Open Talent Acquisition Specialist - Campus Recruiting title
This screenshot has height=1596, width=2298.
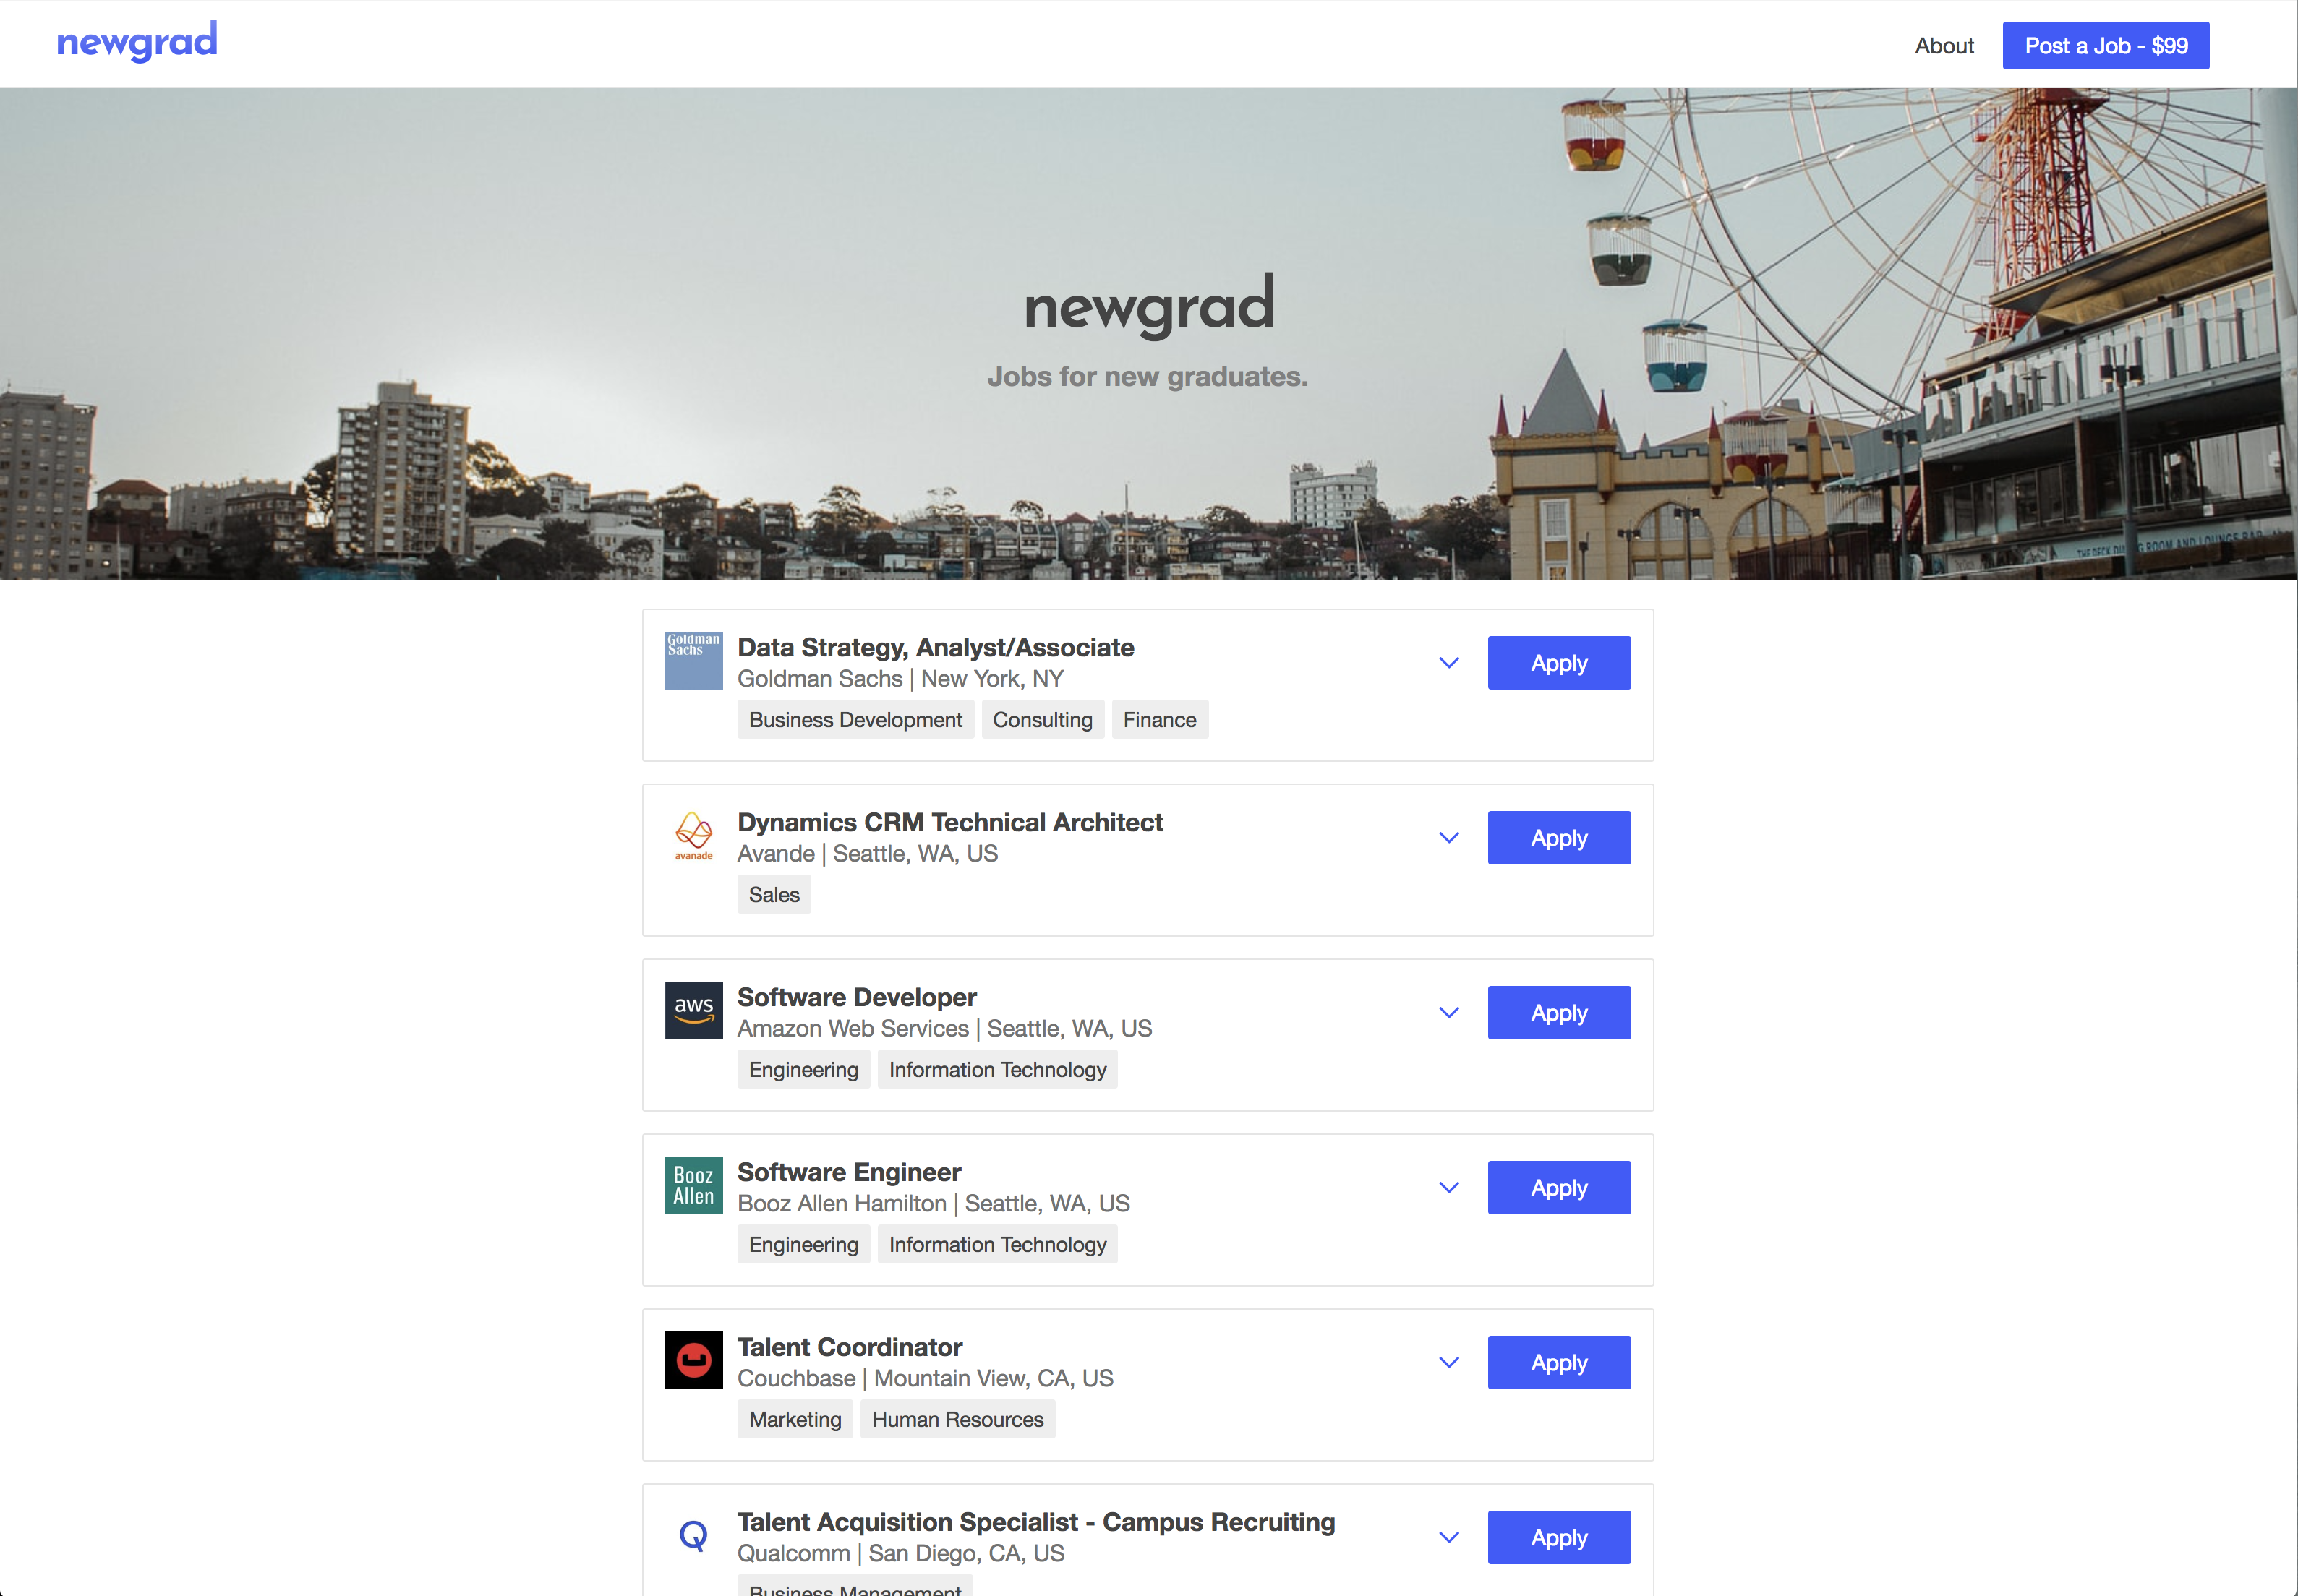click(1036, 1522)
